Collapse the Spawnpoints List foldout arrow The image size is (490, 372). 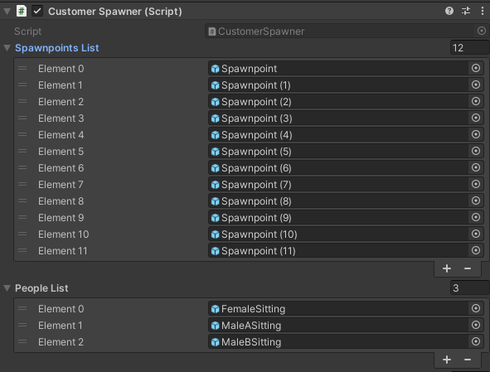[7, 48]
